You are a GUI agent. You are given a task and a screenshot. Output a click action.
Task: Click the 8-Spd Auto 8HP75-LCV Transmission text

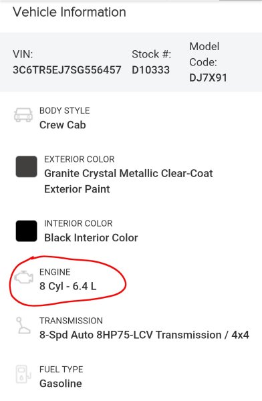[x=130, y=335]
